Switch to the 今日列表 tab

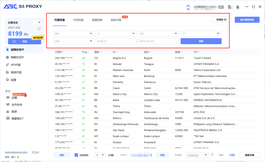point(78,20)
